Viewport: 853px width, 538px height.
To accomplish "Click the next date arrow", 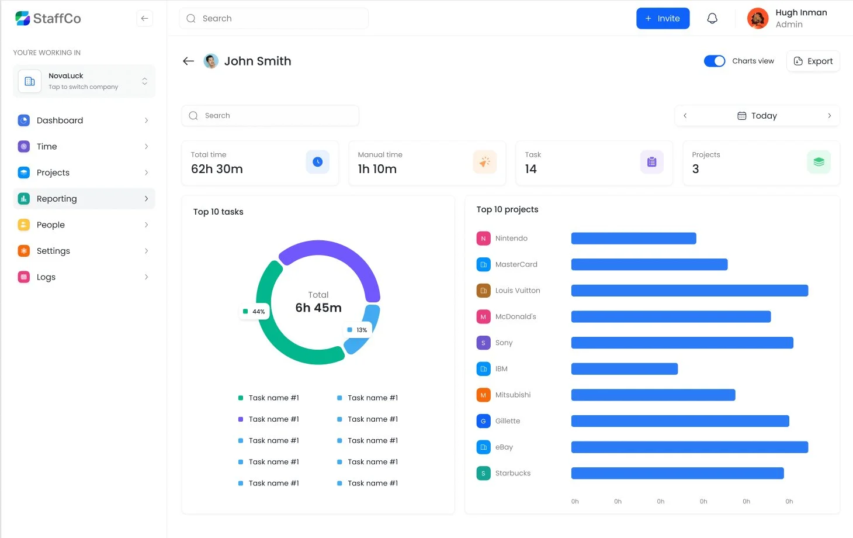I will (829, 115).
